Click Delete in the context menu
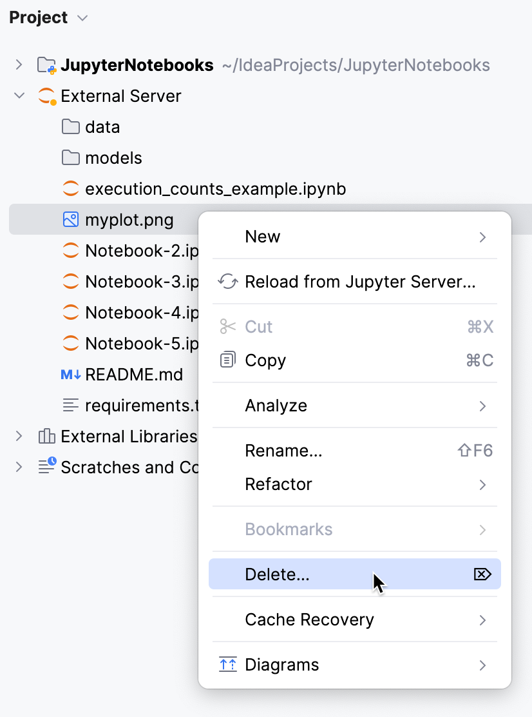Viewport: 532px width, 717px height. [x=277, y=574]
